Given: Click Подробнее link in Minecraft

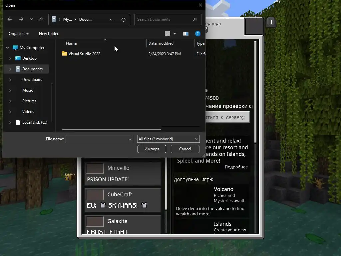Looking at the screenshot, I should point(236,167).
